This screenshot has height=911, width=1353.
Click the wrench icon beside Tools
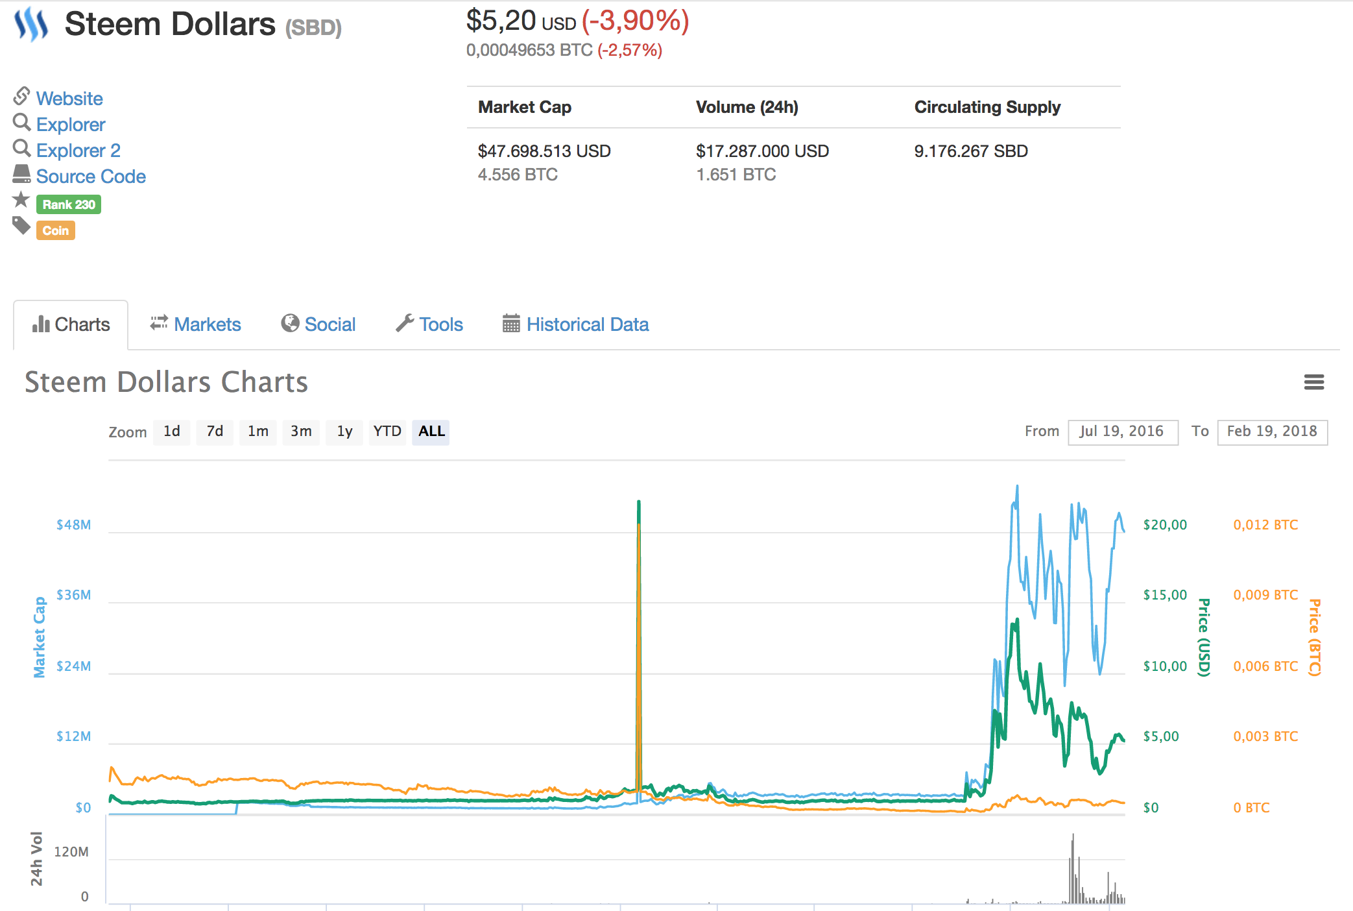pos(405,323)
